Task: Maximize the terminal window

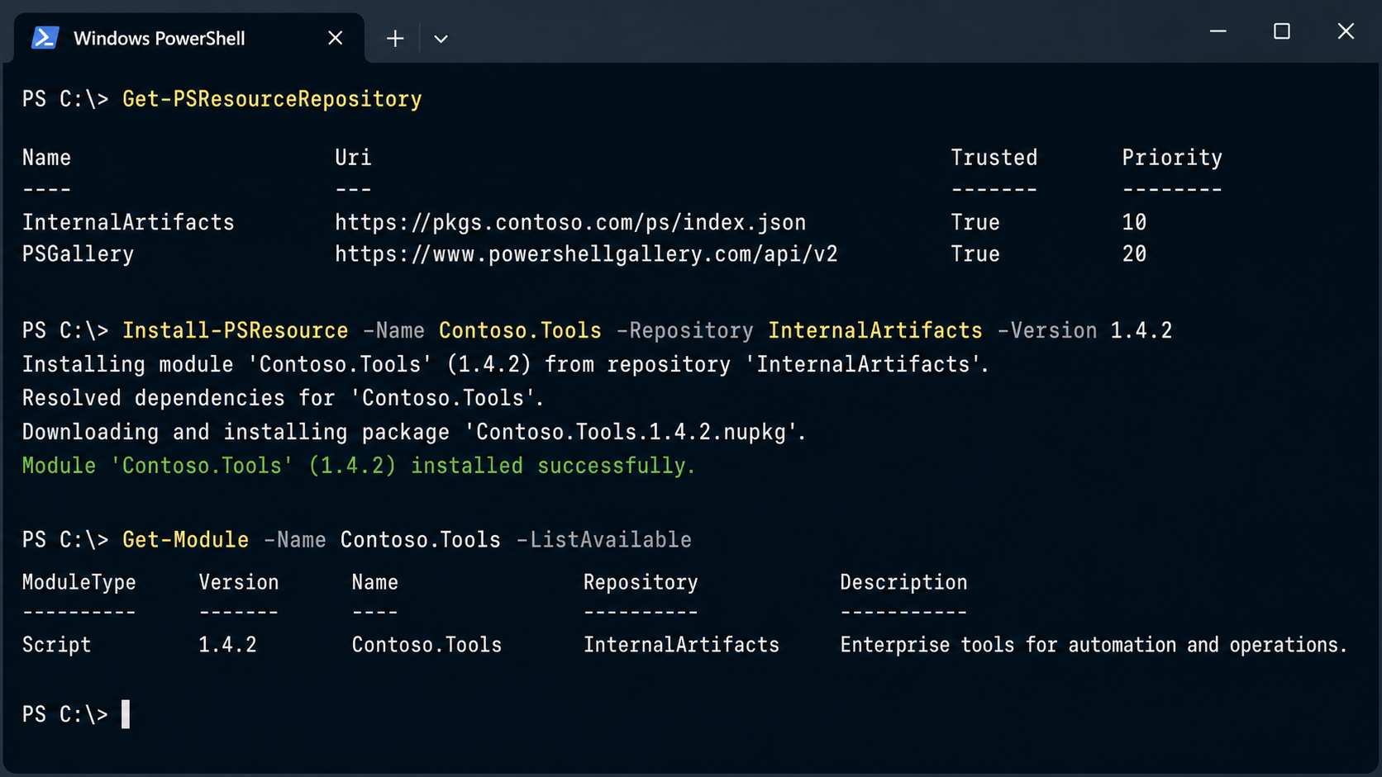Action: click(x=1281, y=31)
